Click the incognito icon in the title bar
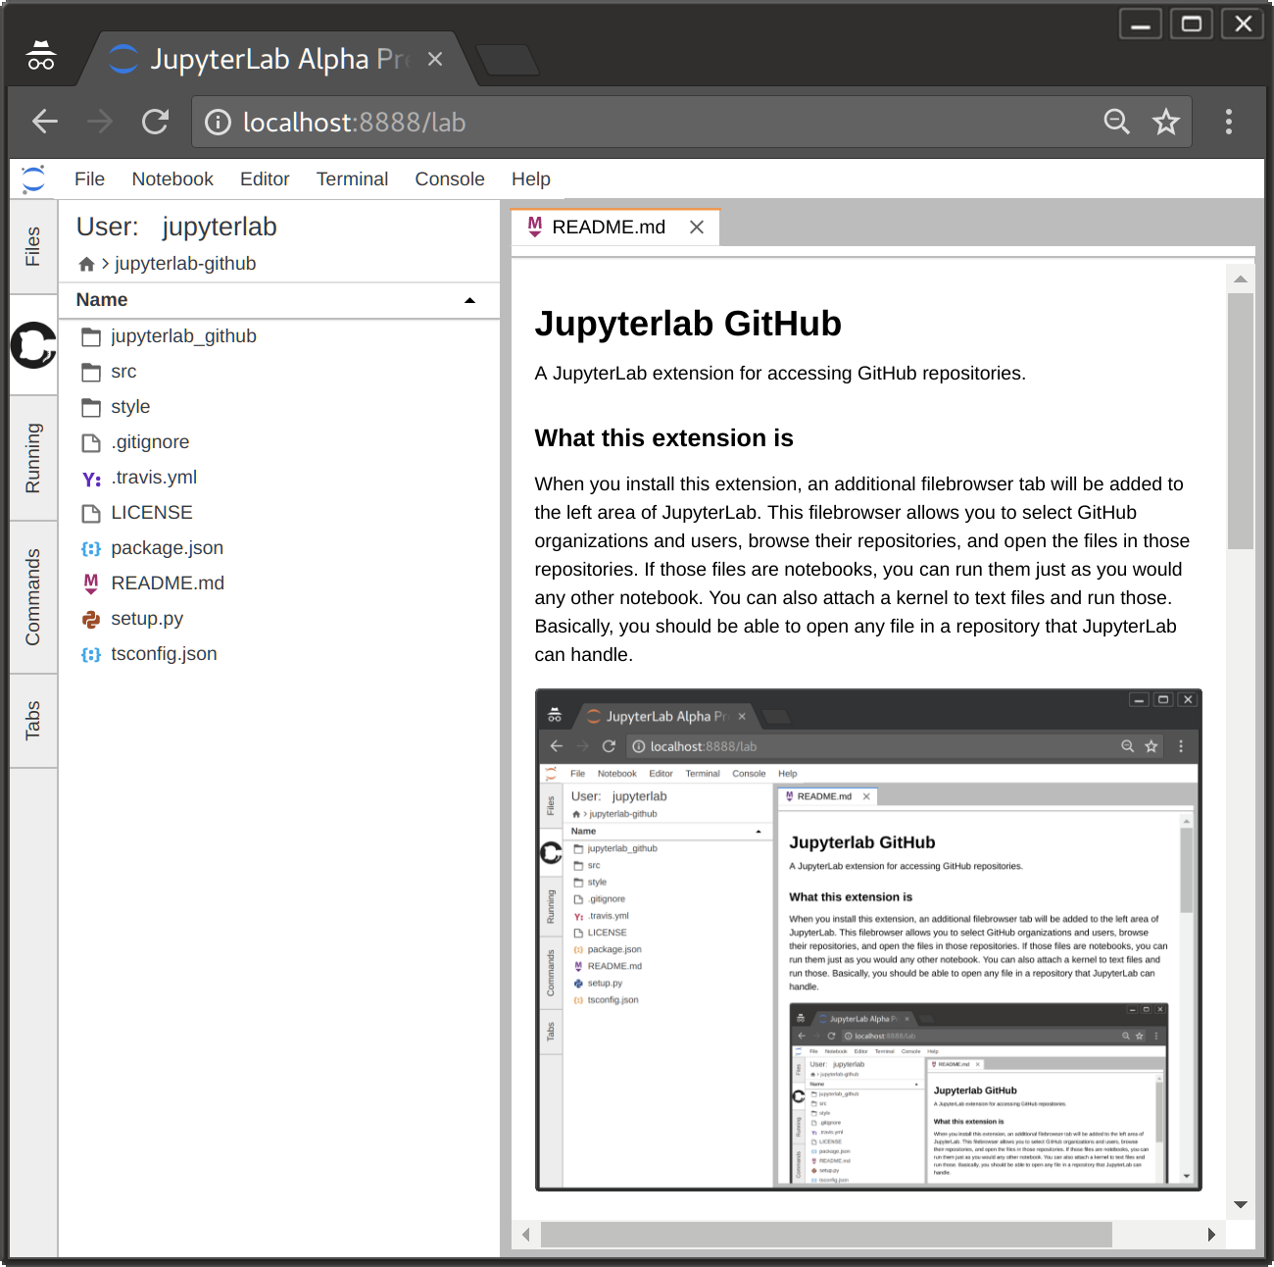This screenshot has width=1274, height=1267. pyautogui.click(x=41, y=56)
